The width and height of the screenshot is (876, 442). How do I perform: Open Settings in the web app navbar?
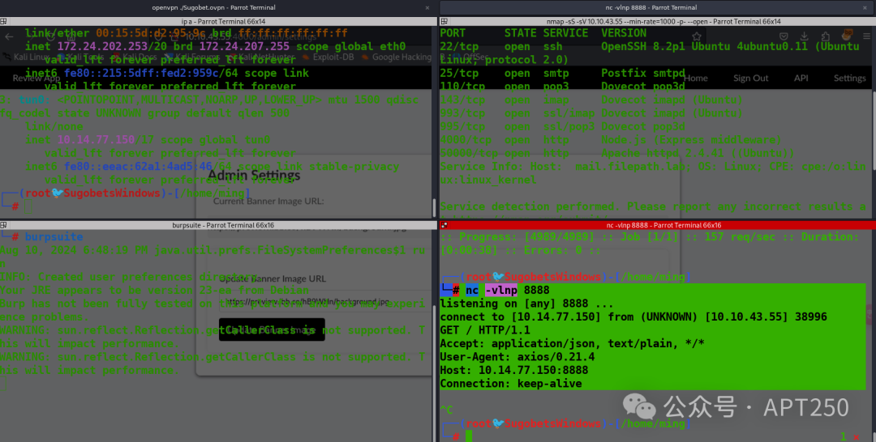click(x=850, y=78)
